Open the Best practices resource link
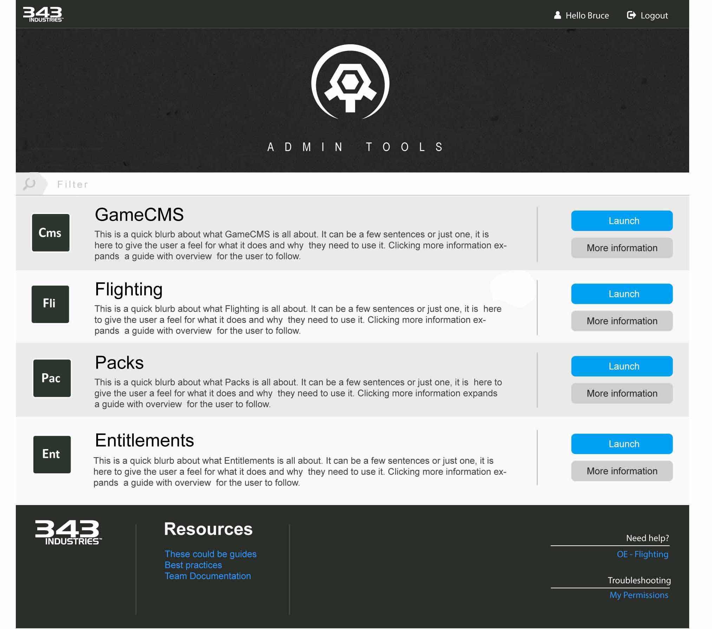The width and height of the screenshot is (712, 629). 193,565
